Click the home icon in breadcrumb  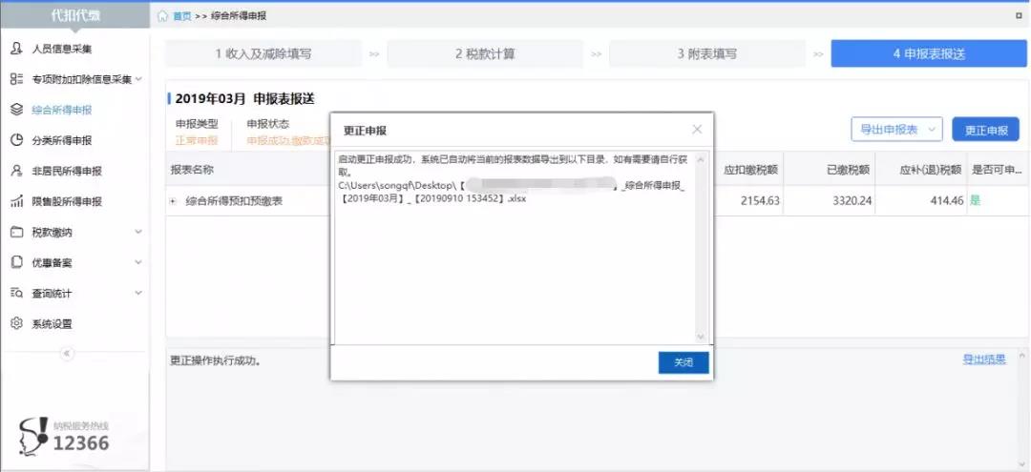pos(162,16)
